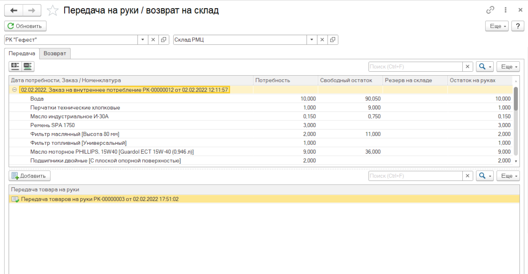Open the top Еще menu
The image size is (528, 274).
497,26
